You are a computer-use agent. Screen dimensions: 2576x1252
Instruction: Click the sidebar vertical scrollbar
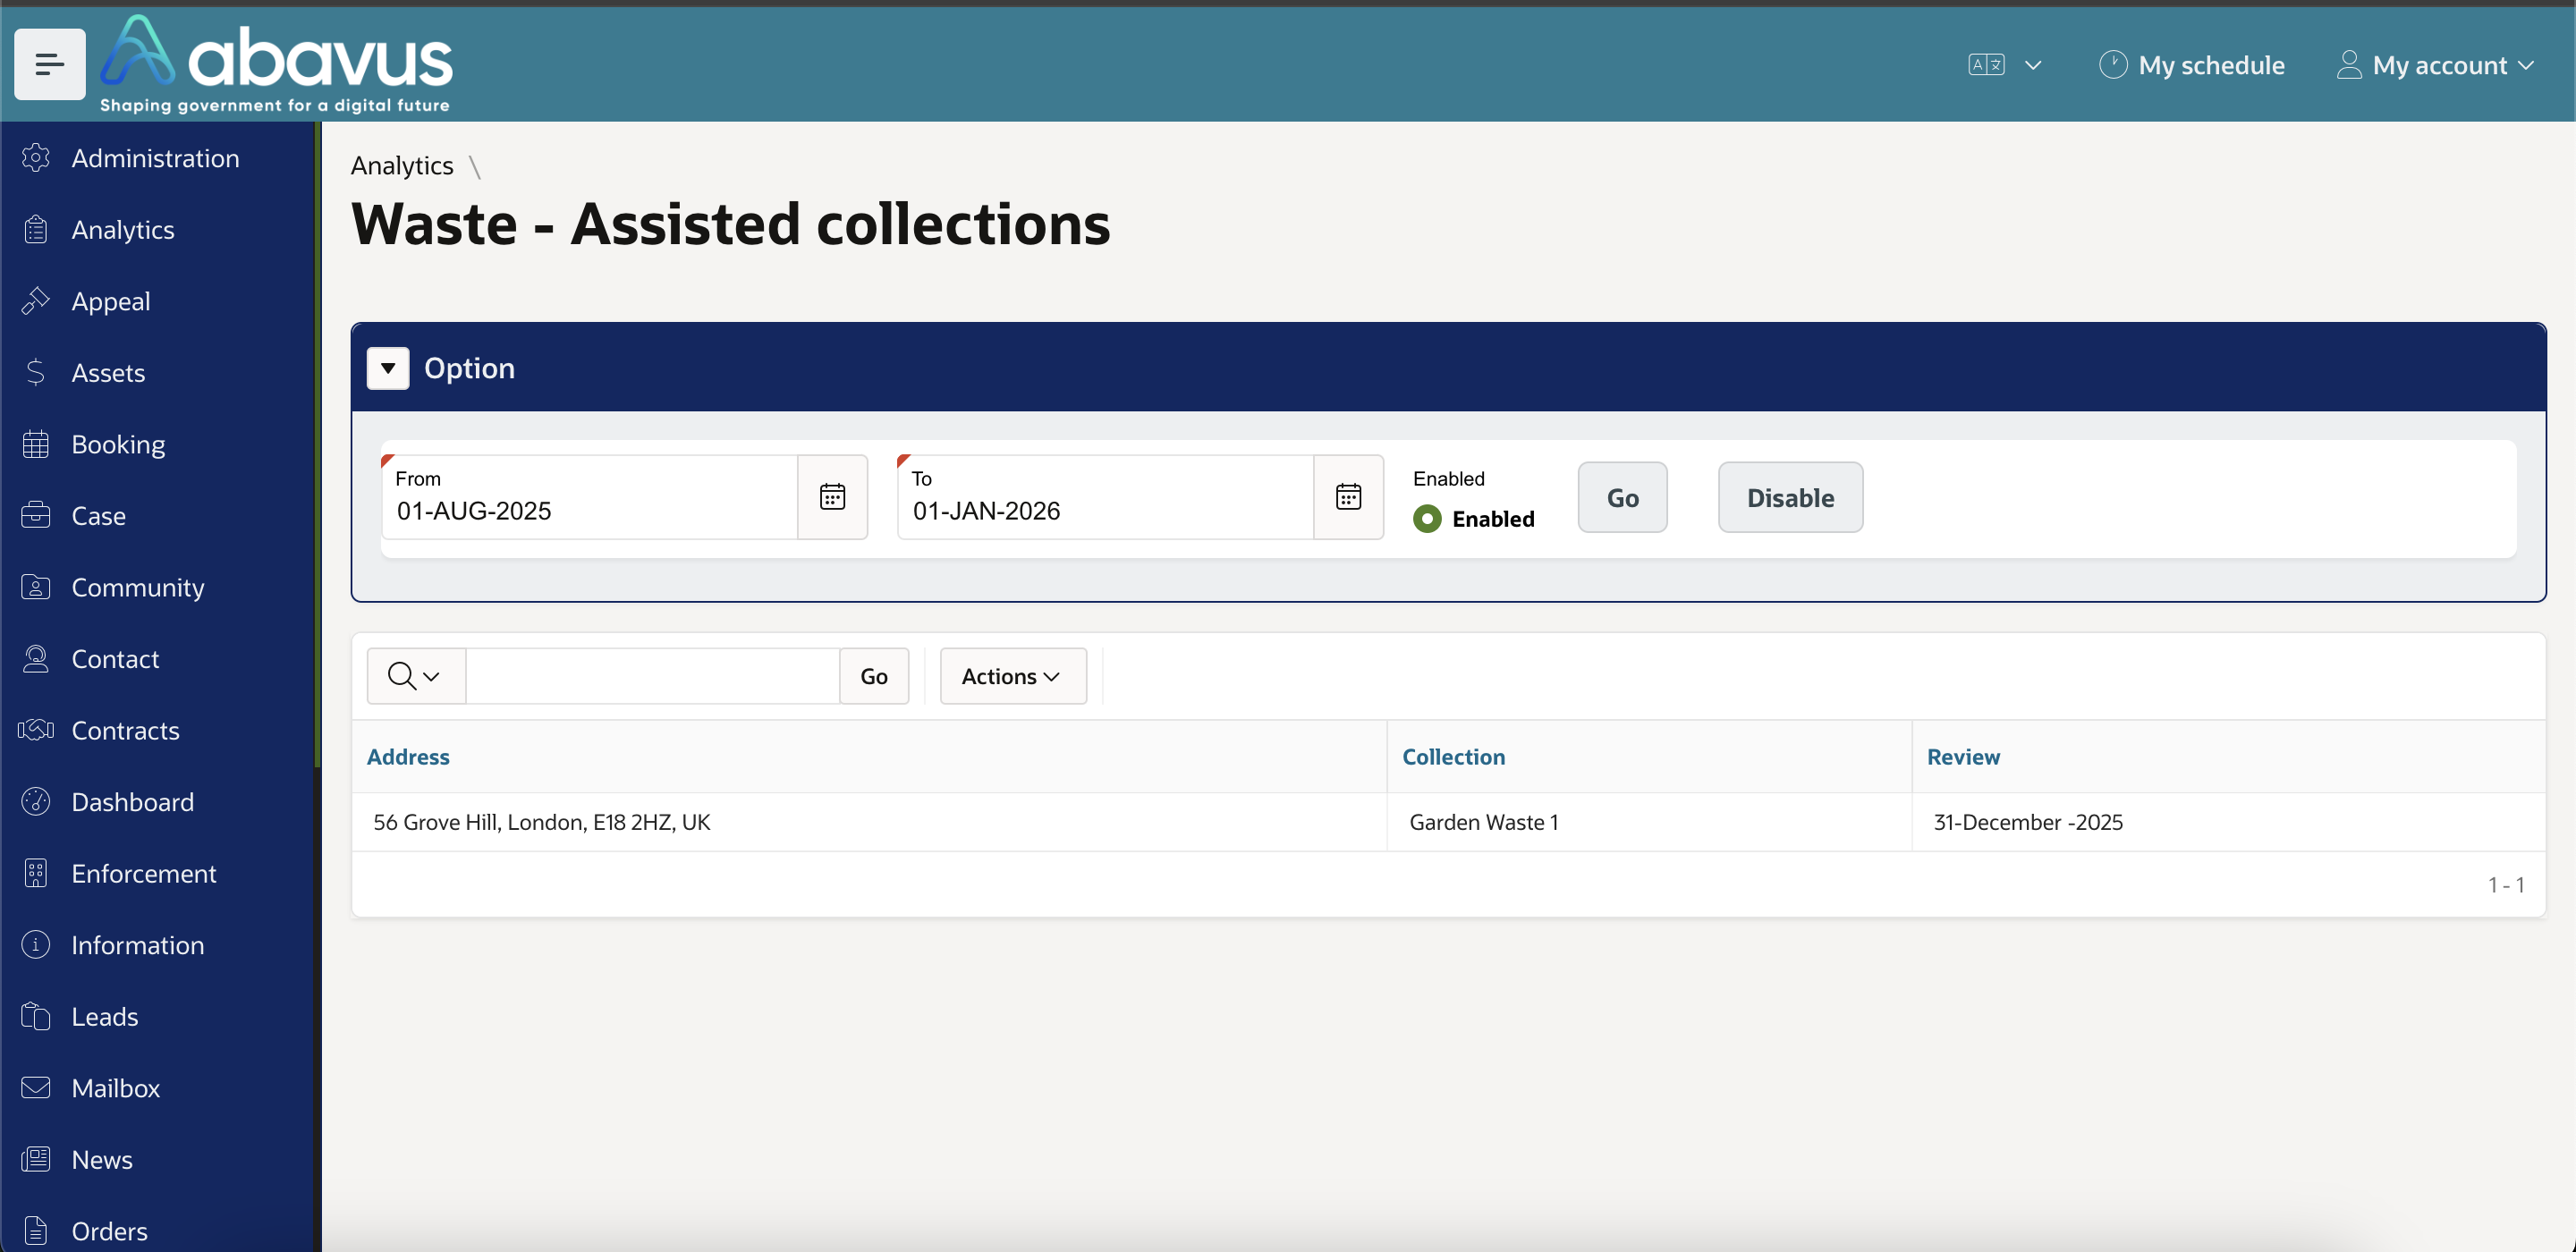click(x=318, y=444)
